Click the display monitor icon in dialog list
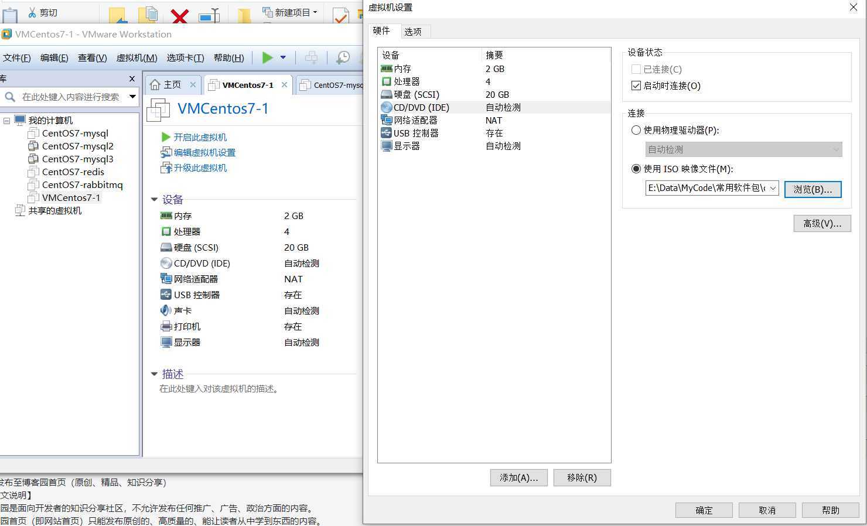 387,146
